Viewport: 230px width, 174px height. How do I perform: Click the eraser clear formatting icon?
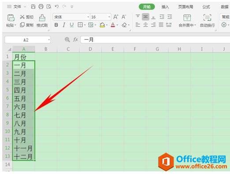point(124,25)
